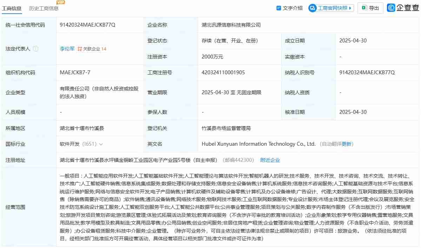This screenshot has height=248, width=421.
Task: Click the Excel icon on 导出 button
Action: 364,8
